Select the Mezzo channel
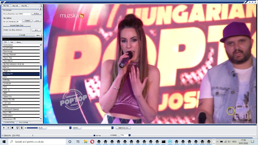Image resolution: width=258 pixels, height=145 pixels. pyautogui.click(x=21, y=67)
